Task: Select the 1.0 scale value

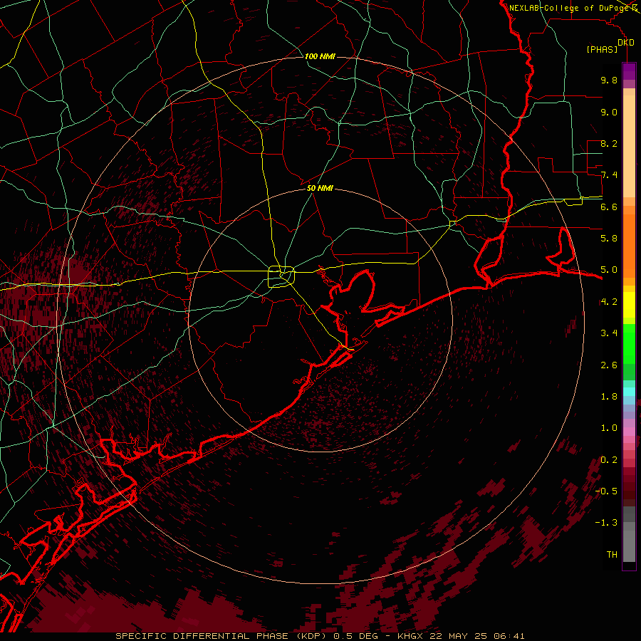Action: [x=609, y=428]
